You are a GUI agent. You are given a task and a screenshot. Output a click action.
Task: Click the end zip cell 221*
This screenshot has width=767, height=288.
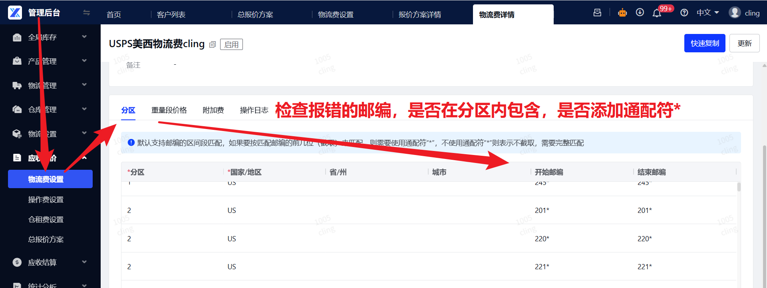click(x=645, y=267)
